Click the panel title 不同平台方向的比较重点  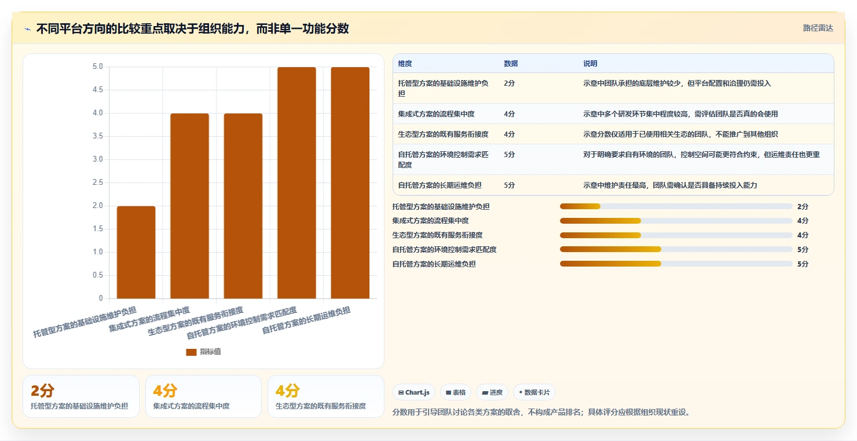(x=192, y=28)
